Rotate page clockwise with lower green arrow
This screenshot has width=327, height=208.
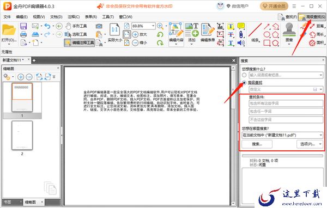160,42
